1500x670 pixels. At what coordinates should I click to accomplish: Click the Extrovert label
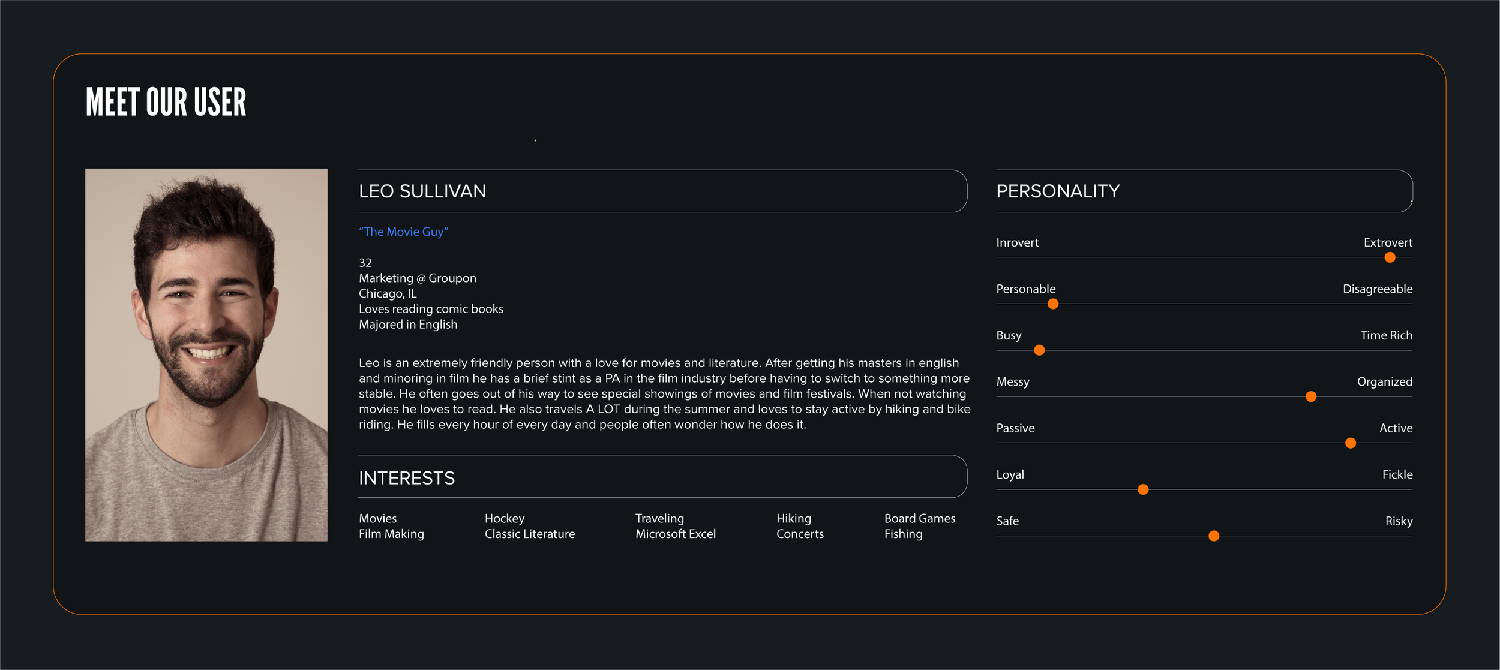[1387, 242]
